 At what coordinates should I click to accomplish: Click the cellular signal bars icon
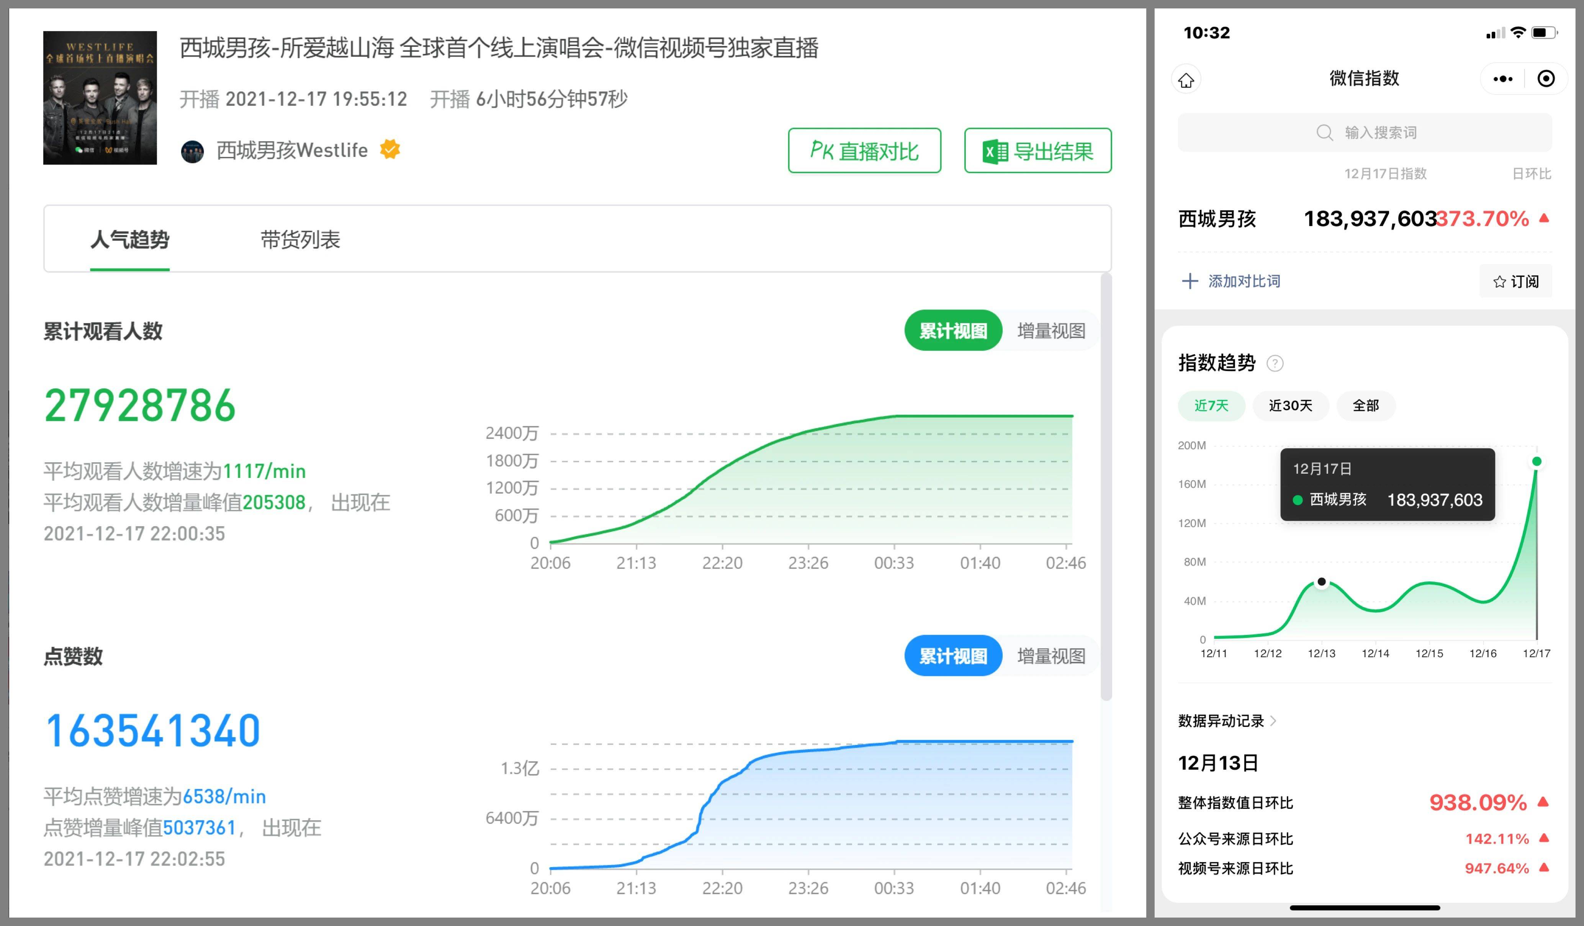1496,33
